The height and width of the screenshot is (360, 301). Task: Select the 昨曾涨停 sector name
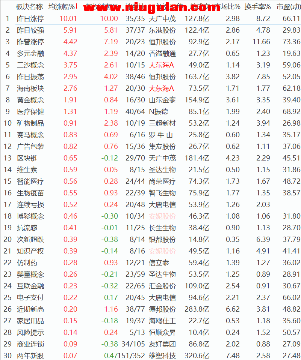click(x=30, y=42)
